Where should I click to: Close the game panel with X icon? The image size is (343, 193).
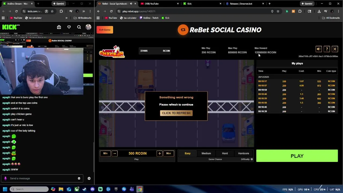click(335, 49)
